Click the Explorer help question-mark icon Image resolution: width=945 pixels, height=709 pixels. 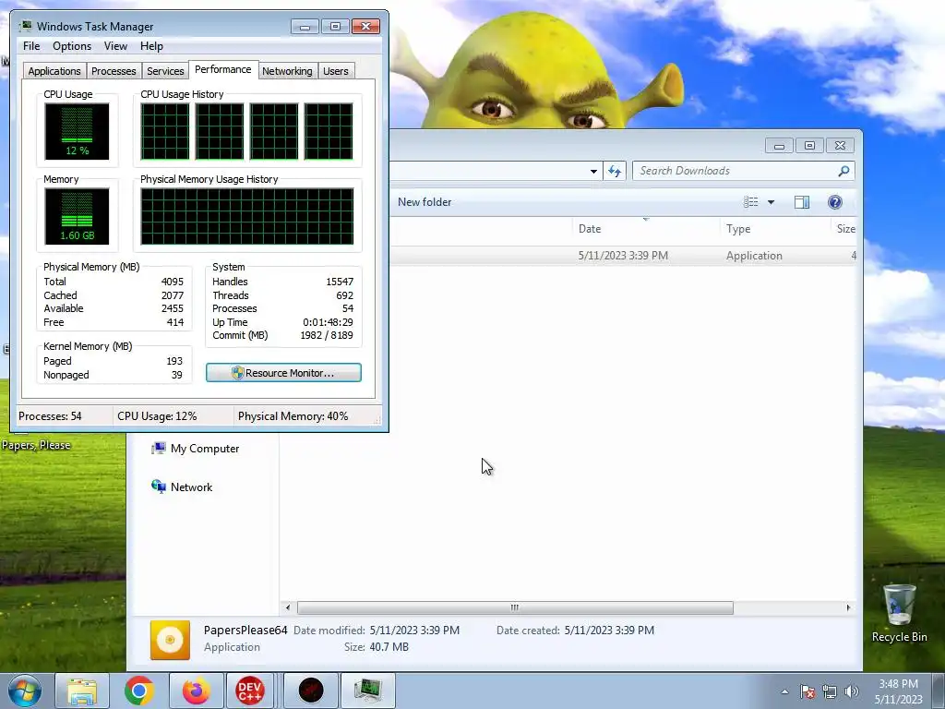pyautogui.click(x=834, y=202)
